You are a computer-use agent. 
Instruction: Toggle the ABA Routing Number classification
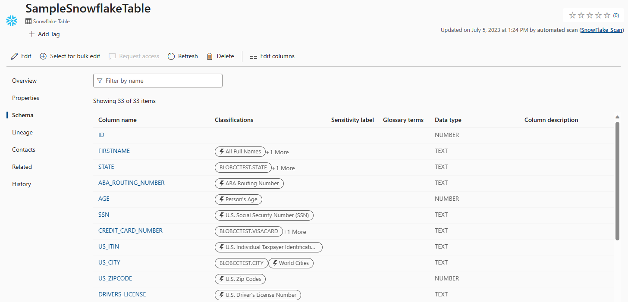tap(249, 183)
